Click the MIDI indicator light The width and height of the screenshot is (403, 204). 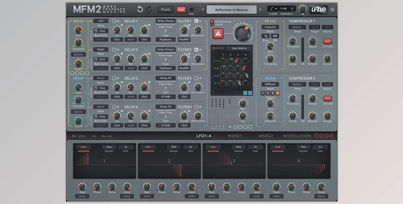pyautogui.click(x=192, y=9)
